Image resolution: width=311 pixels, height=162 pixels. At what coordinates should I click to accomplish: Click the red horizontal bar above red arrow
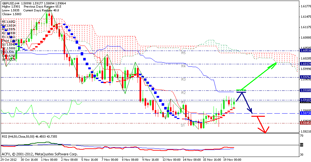tap(258, 116)
